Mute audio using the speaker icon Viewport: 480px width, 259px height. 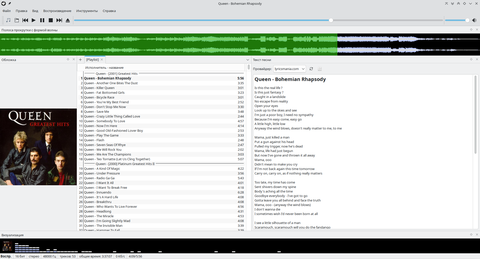[x=474, y=20]
